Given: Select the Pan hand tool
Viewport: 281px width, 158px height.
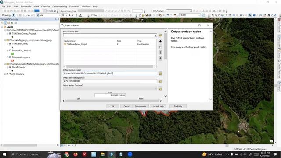Looking at the screenshot, I should coord(219,15).
